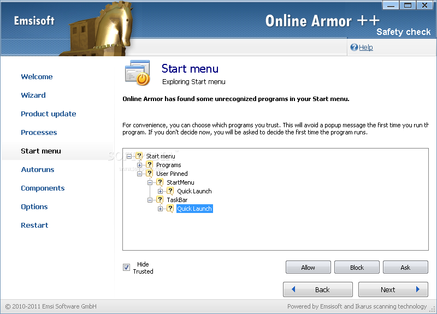Select highlighted Quick Launch label under TaskBar

coord(194,209)
